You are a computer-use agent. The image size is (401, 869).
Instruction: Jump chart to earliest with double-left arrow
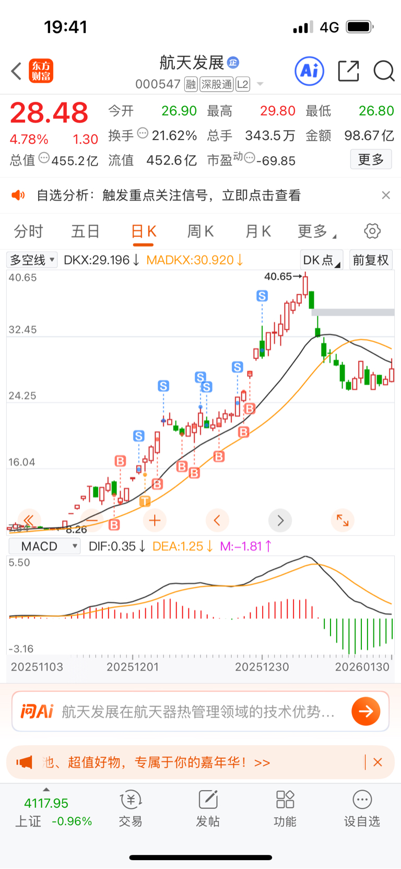29,520
